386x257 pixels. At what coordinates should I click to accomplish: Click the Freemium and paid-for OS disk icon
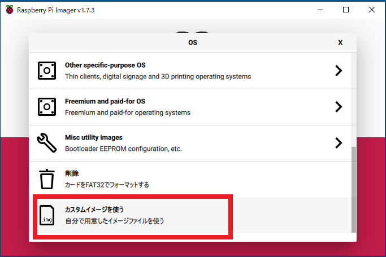coord(47,107)
